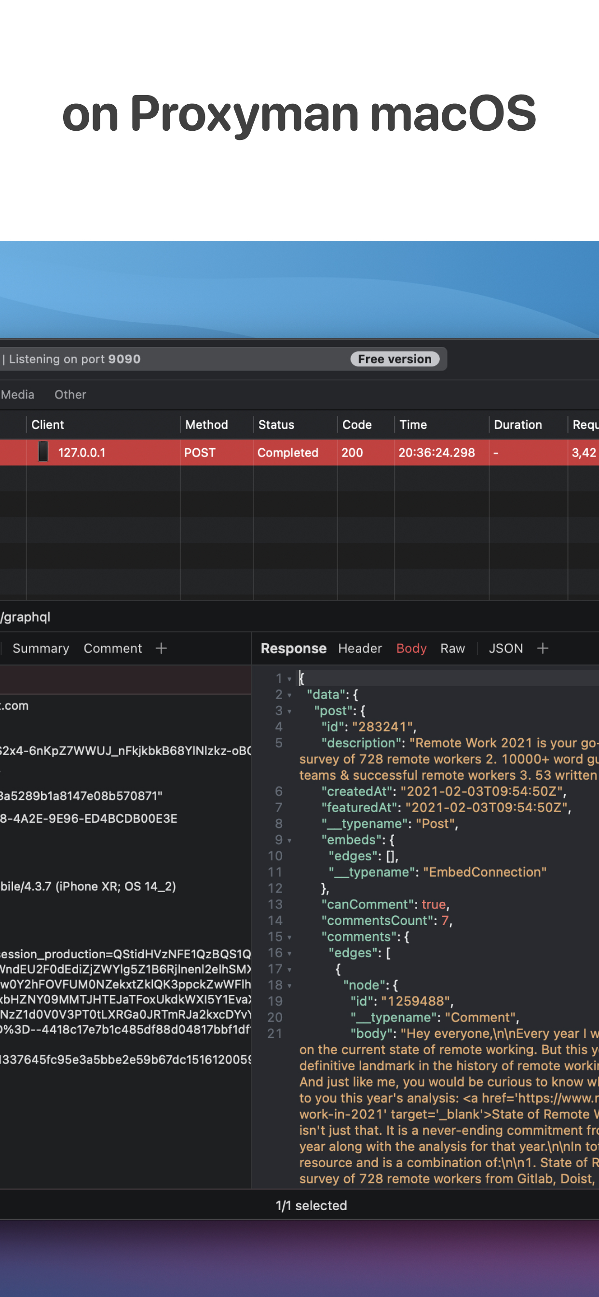599x1297 pixels.
Task: Switch to the response Header tab
Action: tap(359, 648)
